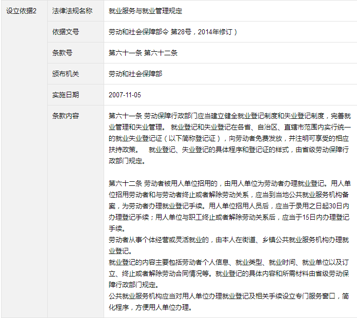Select the value 第六十一条 第六十二条
The image size is (357, 318).
pos(143,53)
